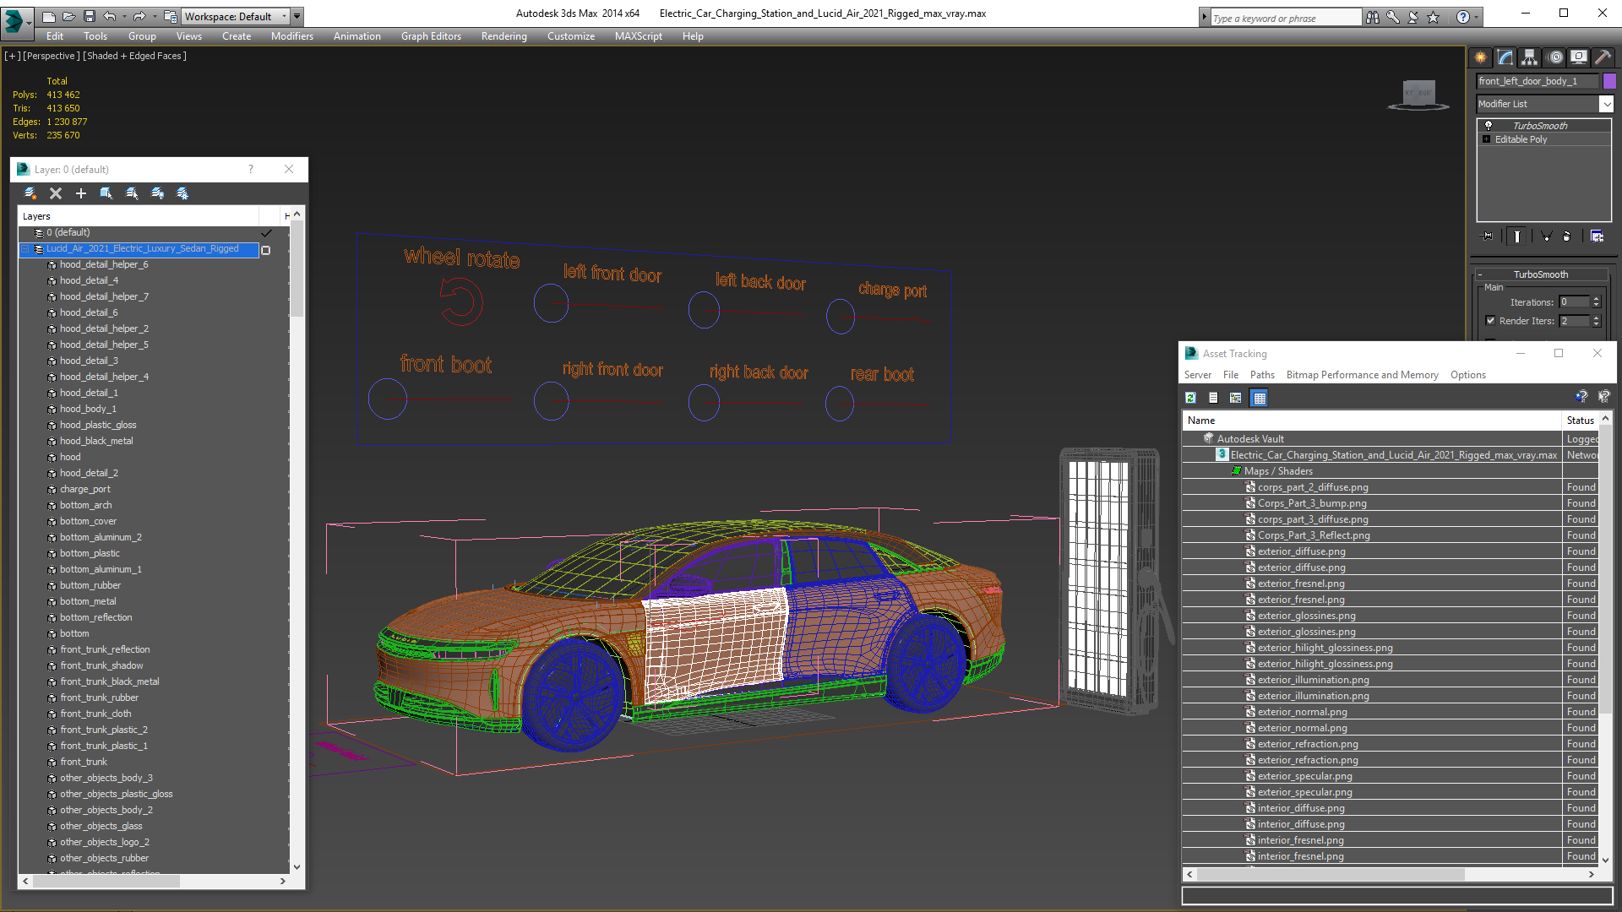Click Remove modifier trash icon

click(1567, 236)
